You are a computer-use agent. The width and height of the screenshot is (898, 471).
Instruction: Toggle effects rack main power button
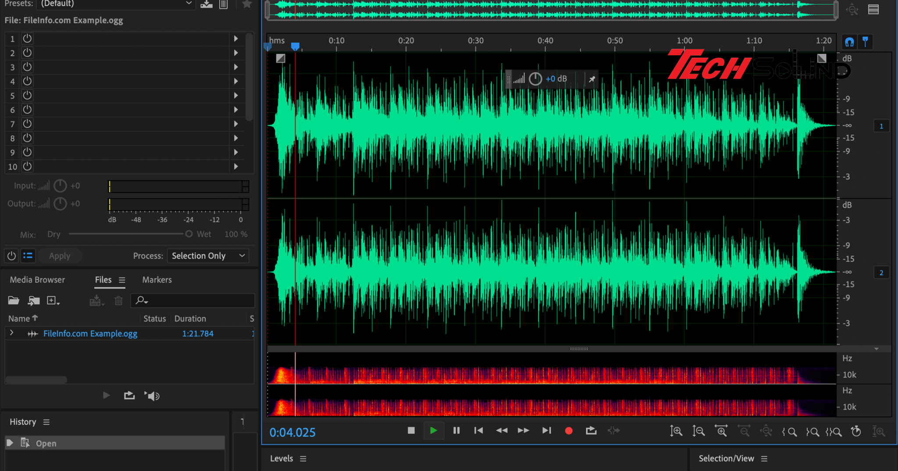coord(11,256)
